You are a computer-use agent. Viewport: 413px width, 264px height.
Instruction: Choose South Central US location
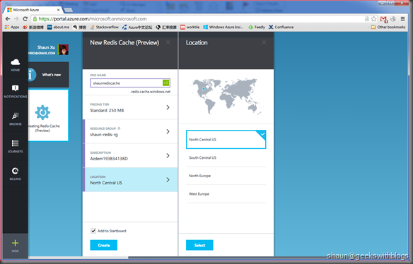pyautogui.click(x=226, y=157)
